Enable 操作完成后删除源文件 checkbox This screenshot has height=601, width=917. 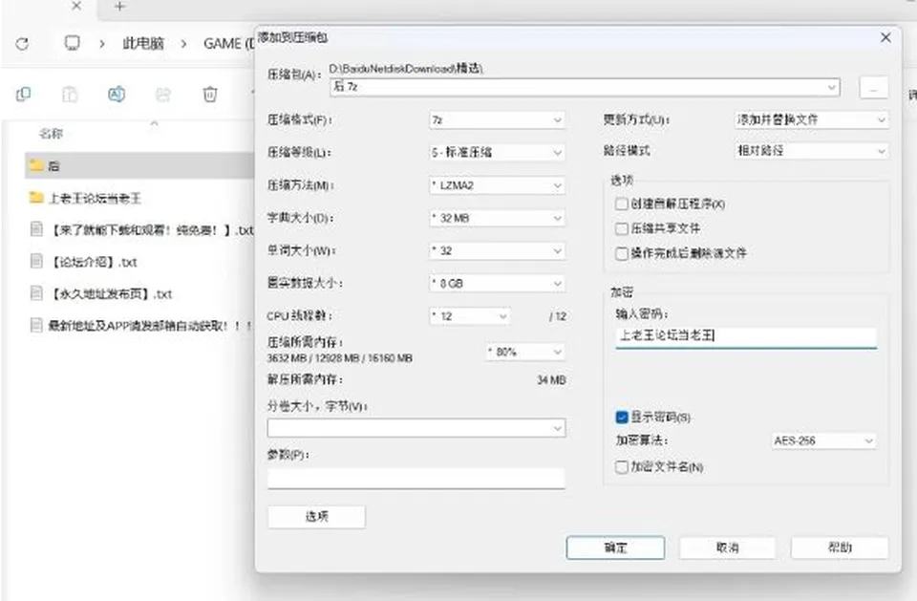click(622, 253)
